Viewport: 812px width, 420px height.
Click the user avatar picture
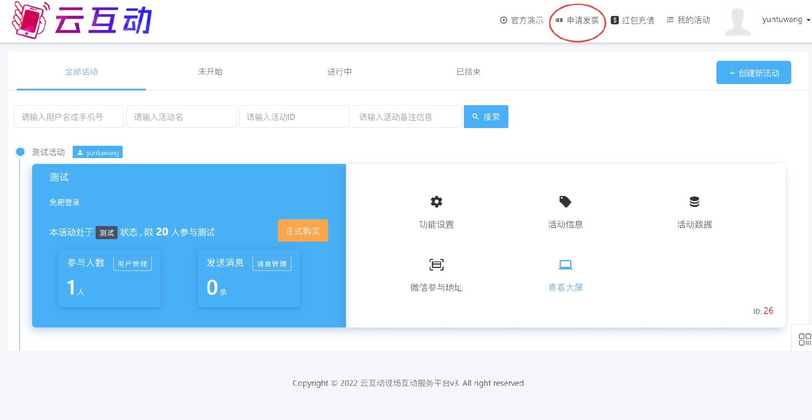pos(738,21)
